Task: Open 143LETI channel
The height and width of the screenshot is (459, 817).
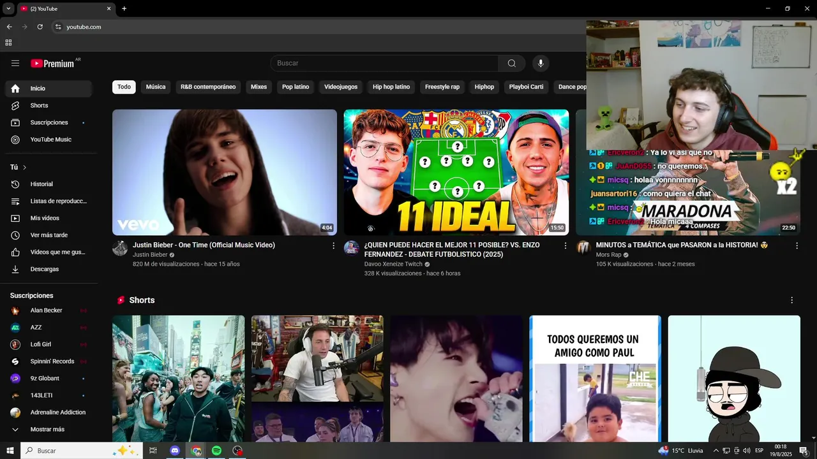Action: (x=49, y=395)
